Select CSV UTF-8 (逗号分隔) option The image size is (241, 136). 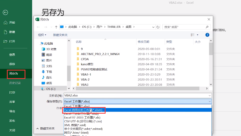coord(138,121)
